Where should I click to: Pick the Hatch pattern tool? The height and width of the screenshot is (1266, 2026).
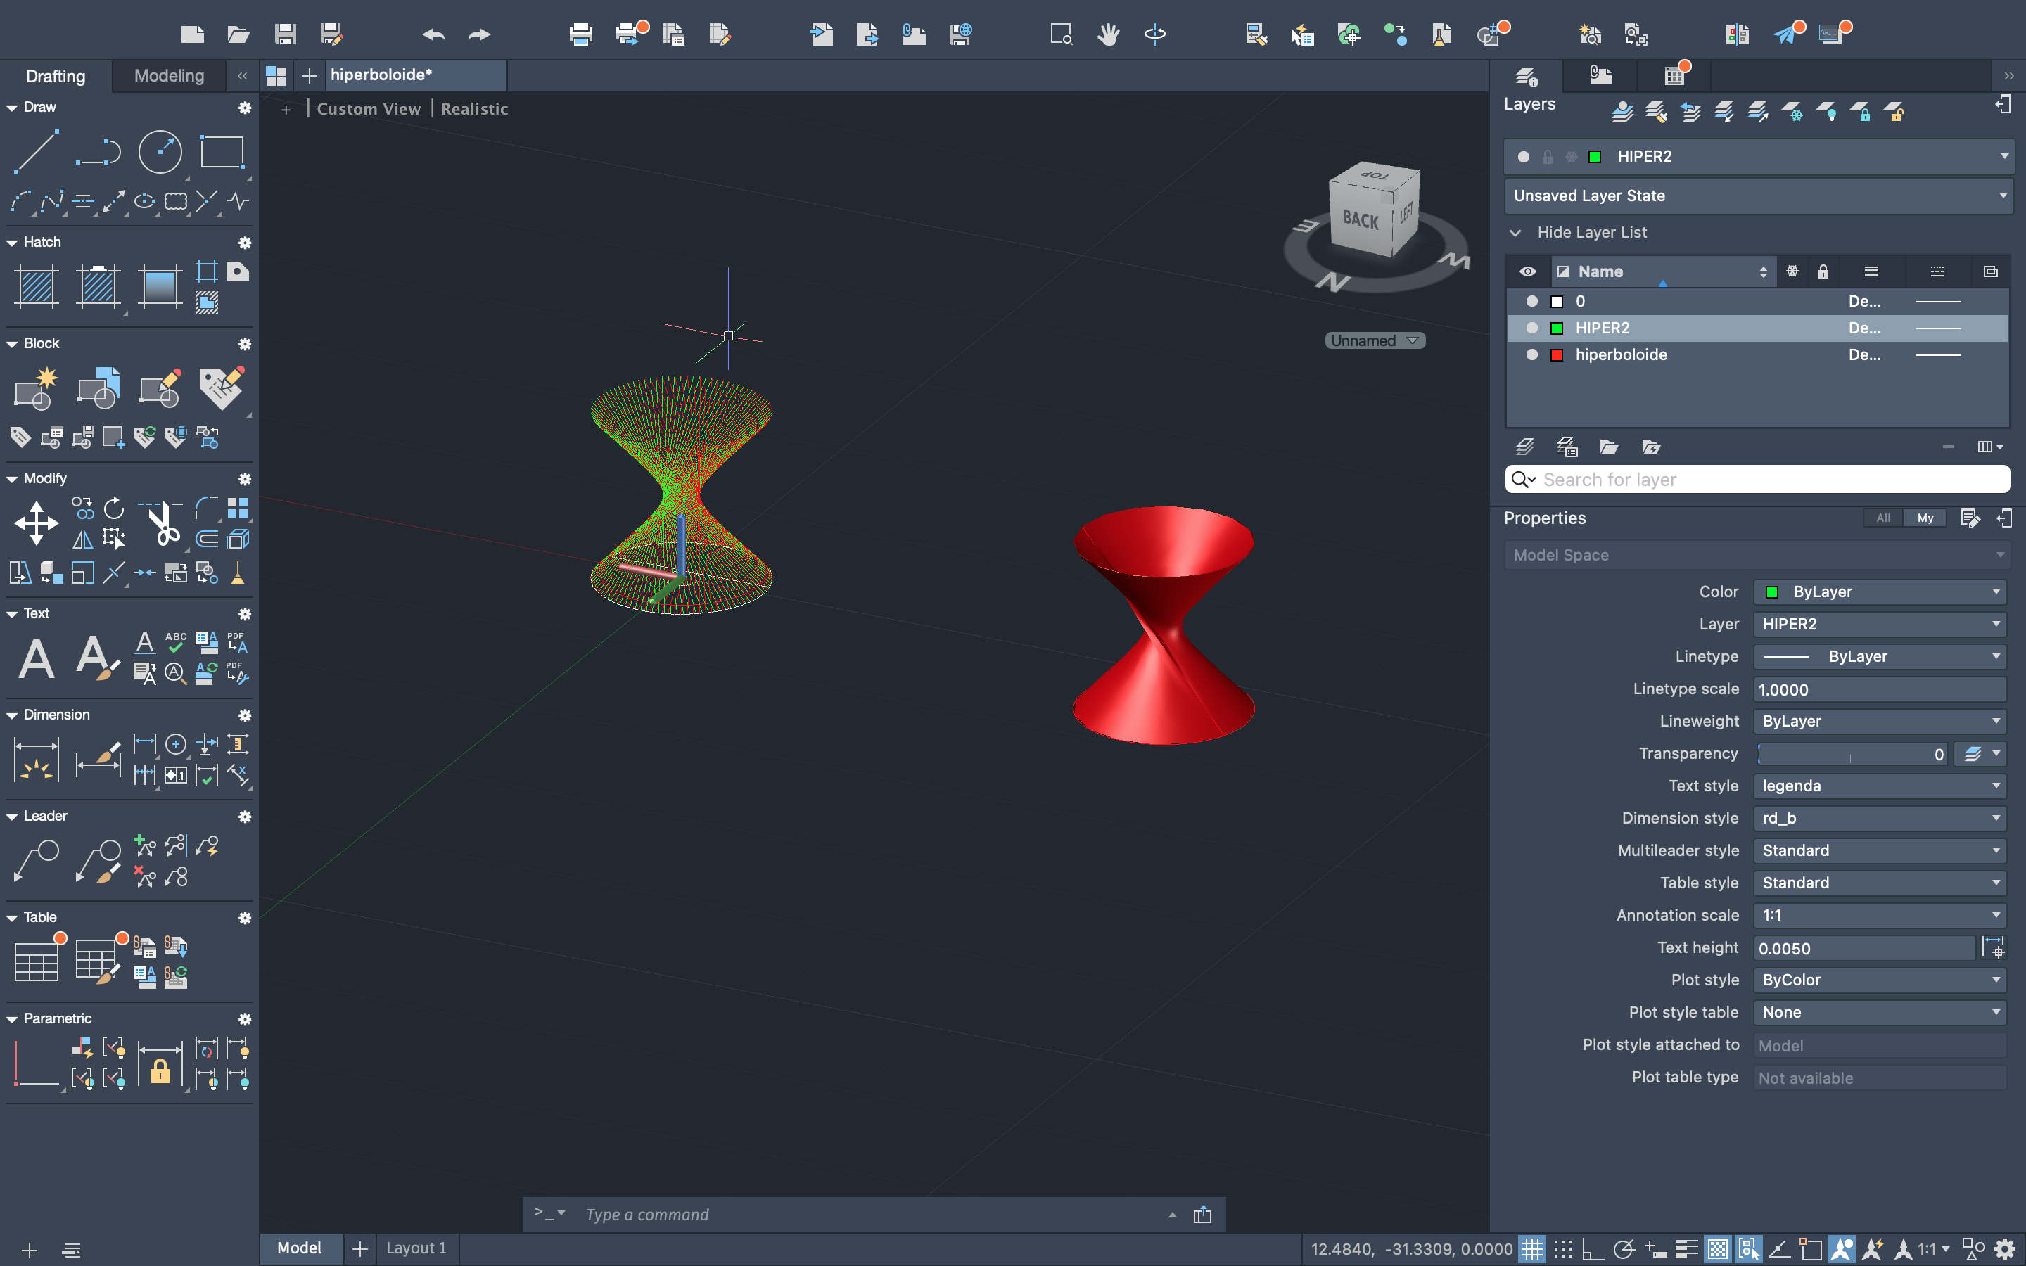pyautogui.click(x=36, y=287)
